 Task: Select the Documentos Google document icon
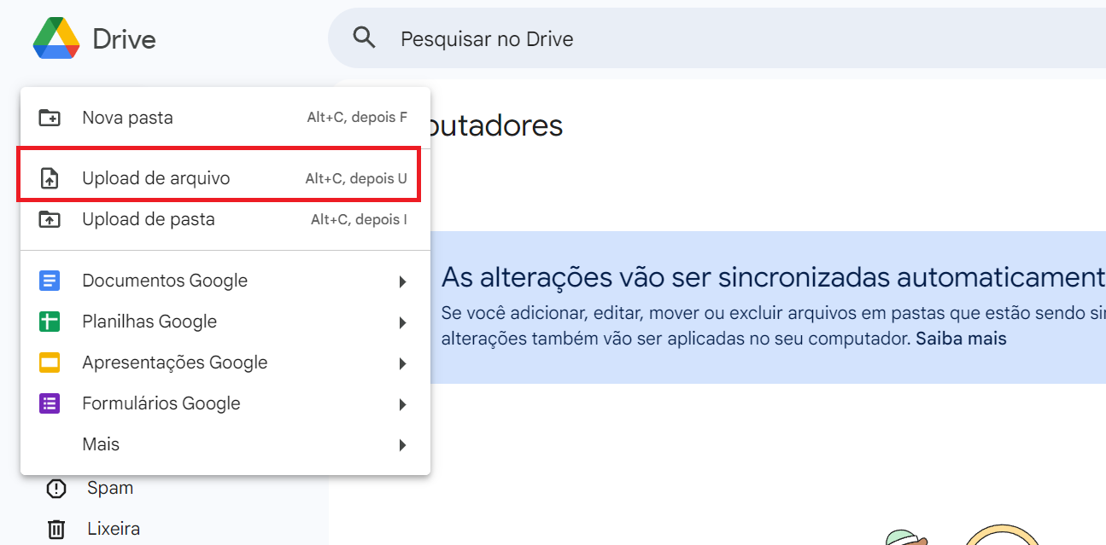(x=50, y=281)
